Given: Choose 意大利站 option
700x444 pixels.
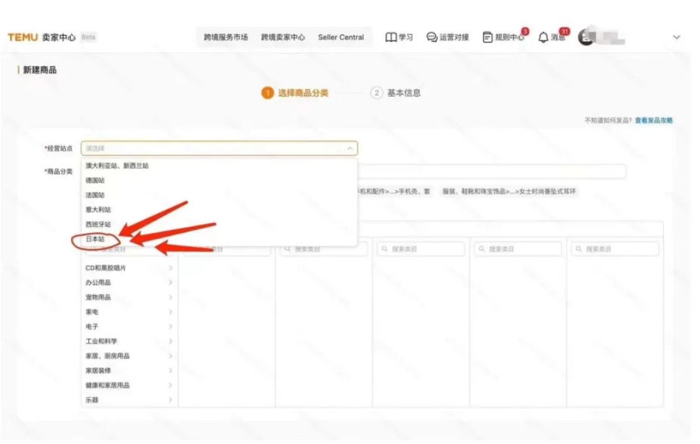Looking at the screenshot, I should point(219,210).
